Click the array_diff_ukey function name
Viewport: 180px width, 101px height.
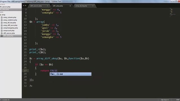(47, 59)
